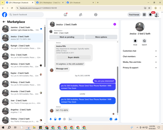Send a voice clip with microphone icon
The height and width of the screenshot is (130, 163).
pyautogui.click(x=51, y=119)
